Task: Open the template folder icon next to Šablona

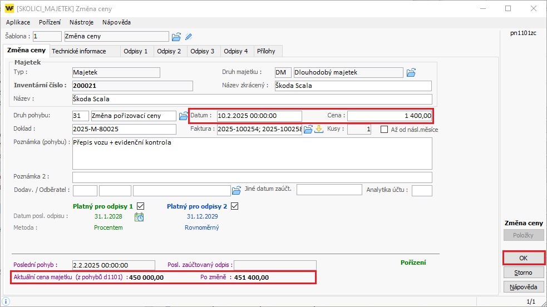Action: coord(176,37)
